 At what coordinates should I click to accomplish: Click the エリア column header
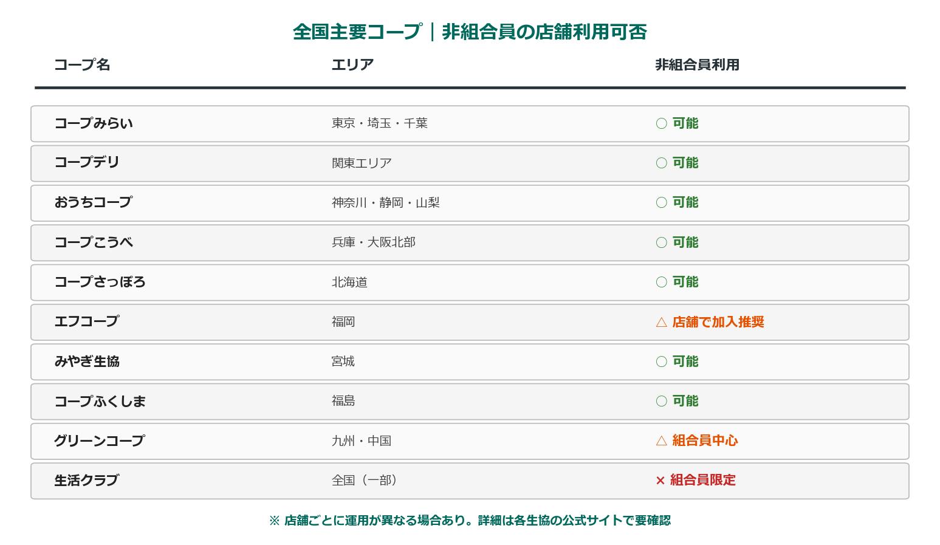pos(352,64)
